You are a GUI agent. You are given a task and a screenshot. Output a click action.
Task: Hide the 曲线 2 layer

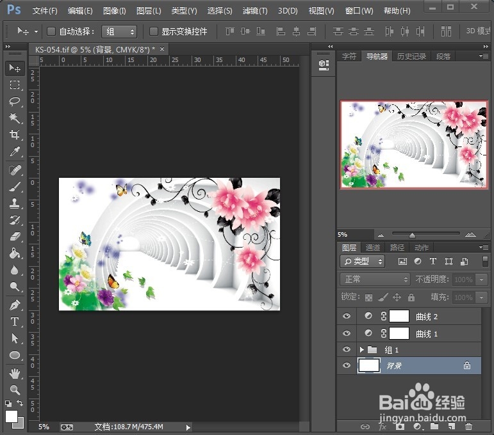coord(347,316)
